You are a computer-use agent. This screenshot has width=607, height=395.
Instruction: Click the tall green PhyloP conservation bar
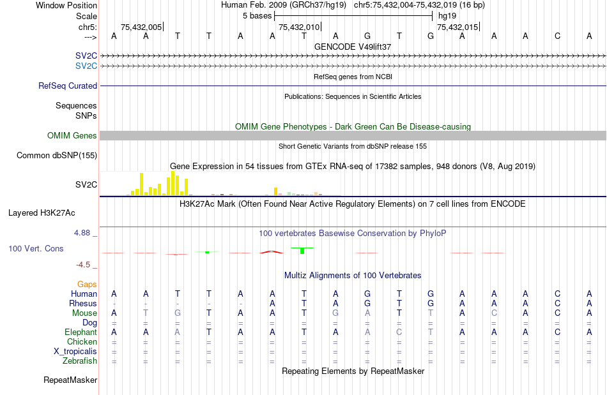click(x=302, y=251)
